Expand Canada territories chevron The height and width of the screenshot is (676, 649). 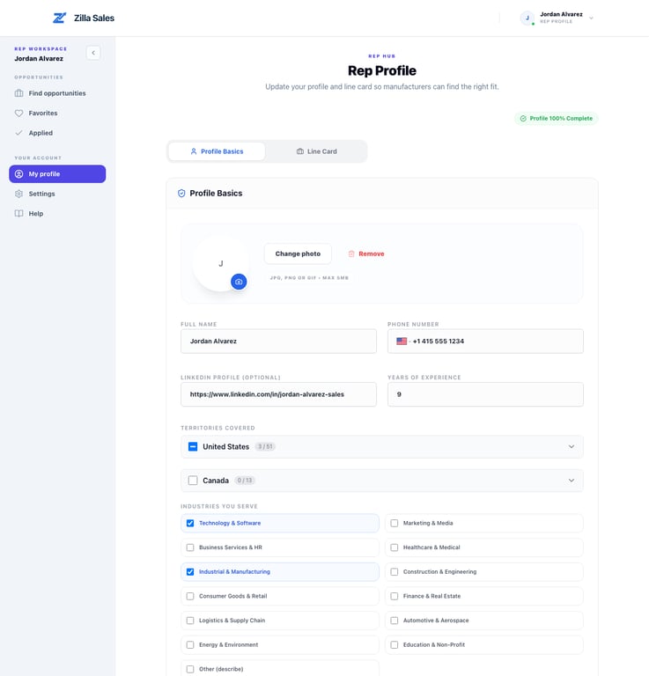tap(572, 481)
